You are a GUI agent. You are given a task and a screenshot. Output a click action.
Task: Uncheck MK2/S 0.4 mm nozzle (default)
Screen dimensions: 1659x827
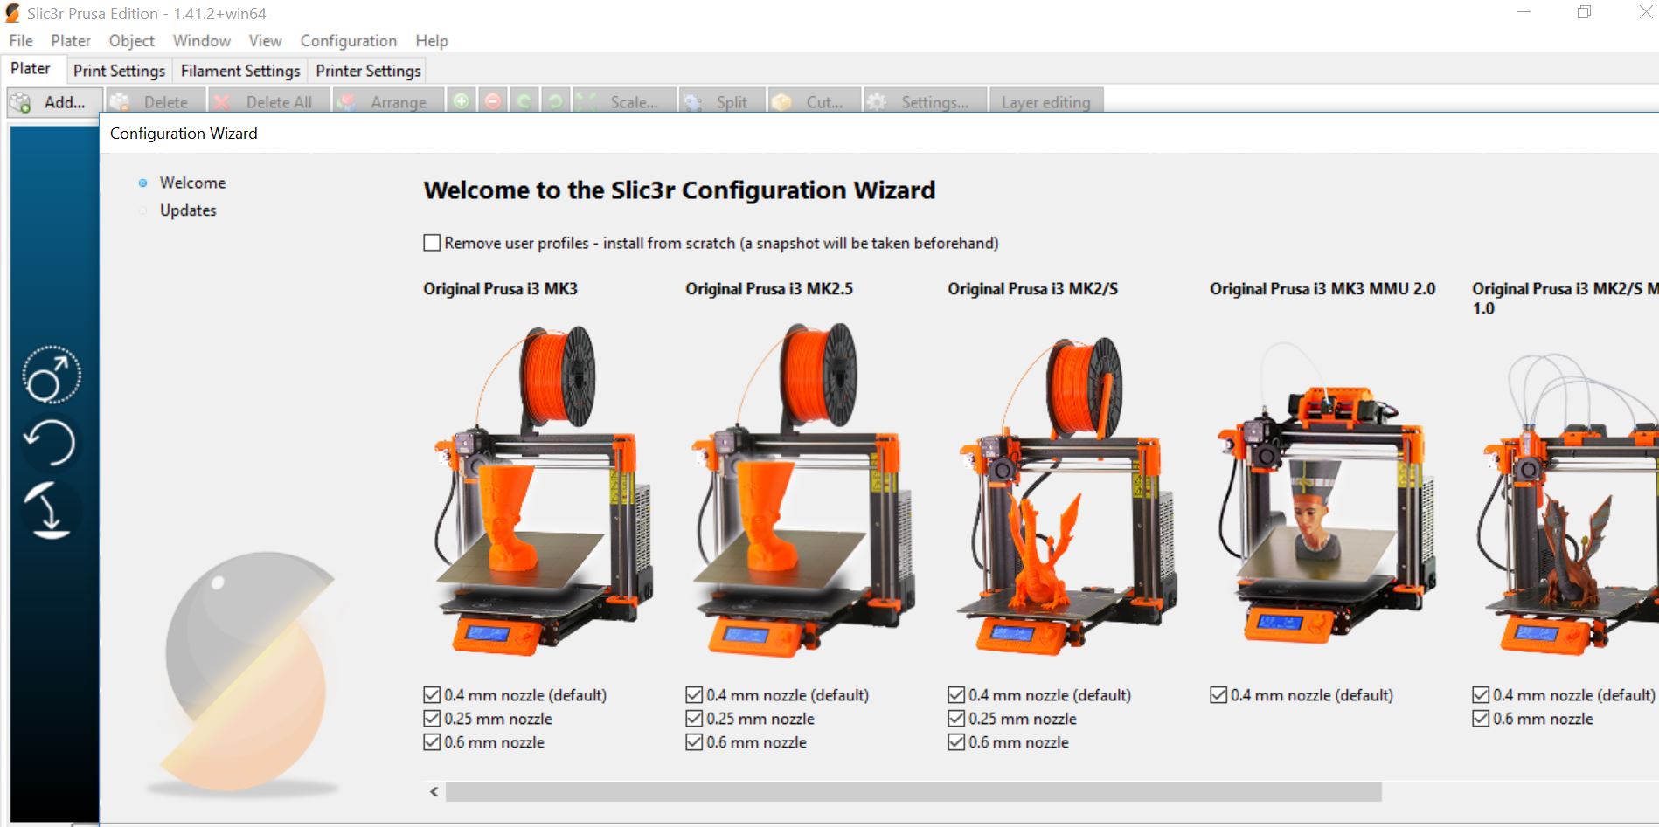click(956, 695)
